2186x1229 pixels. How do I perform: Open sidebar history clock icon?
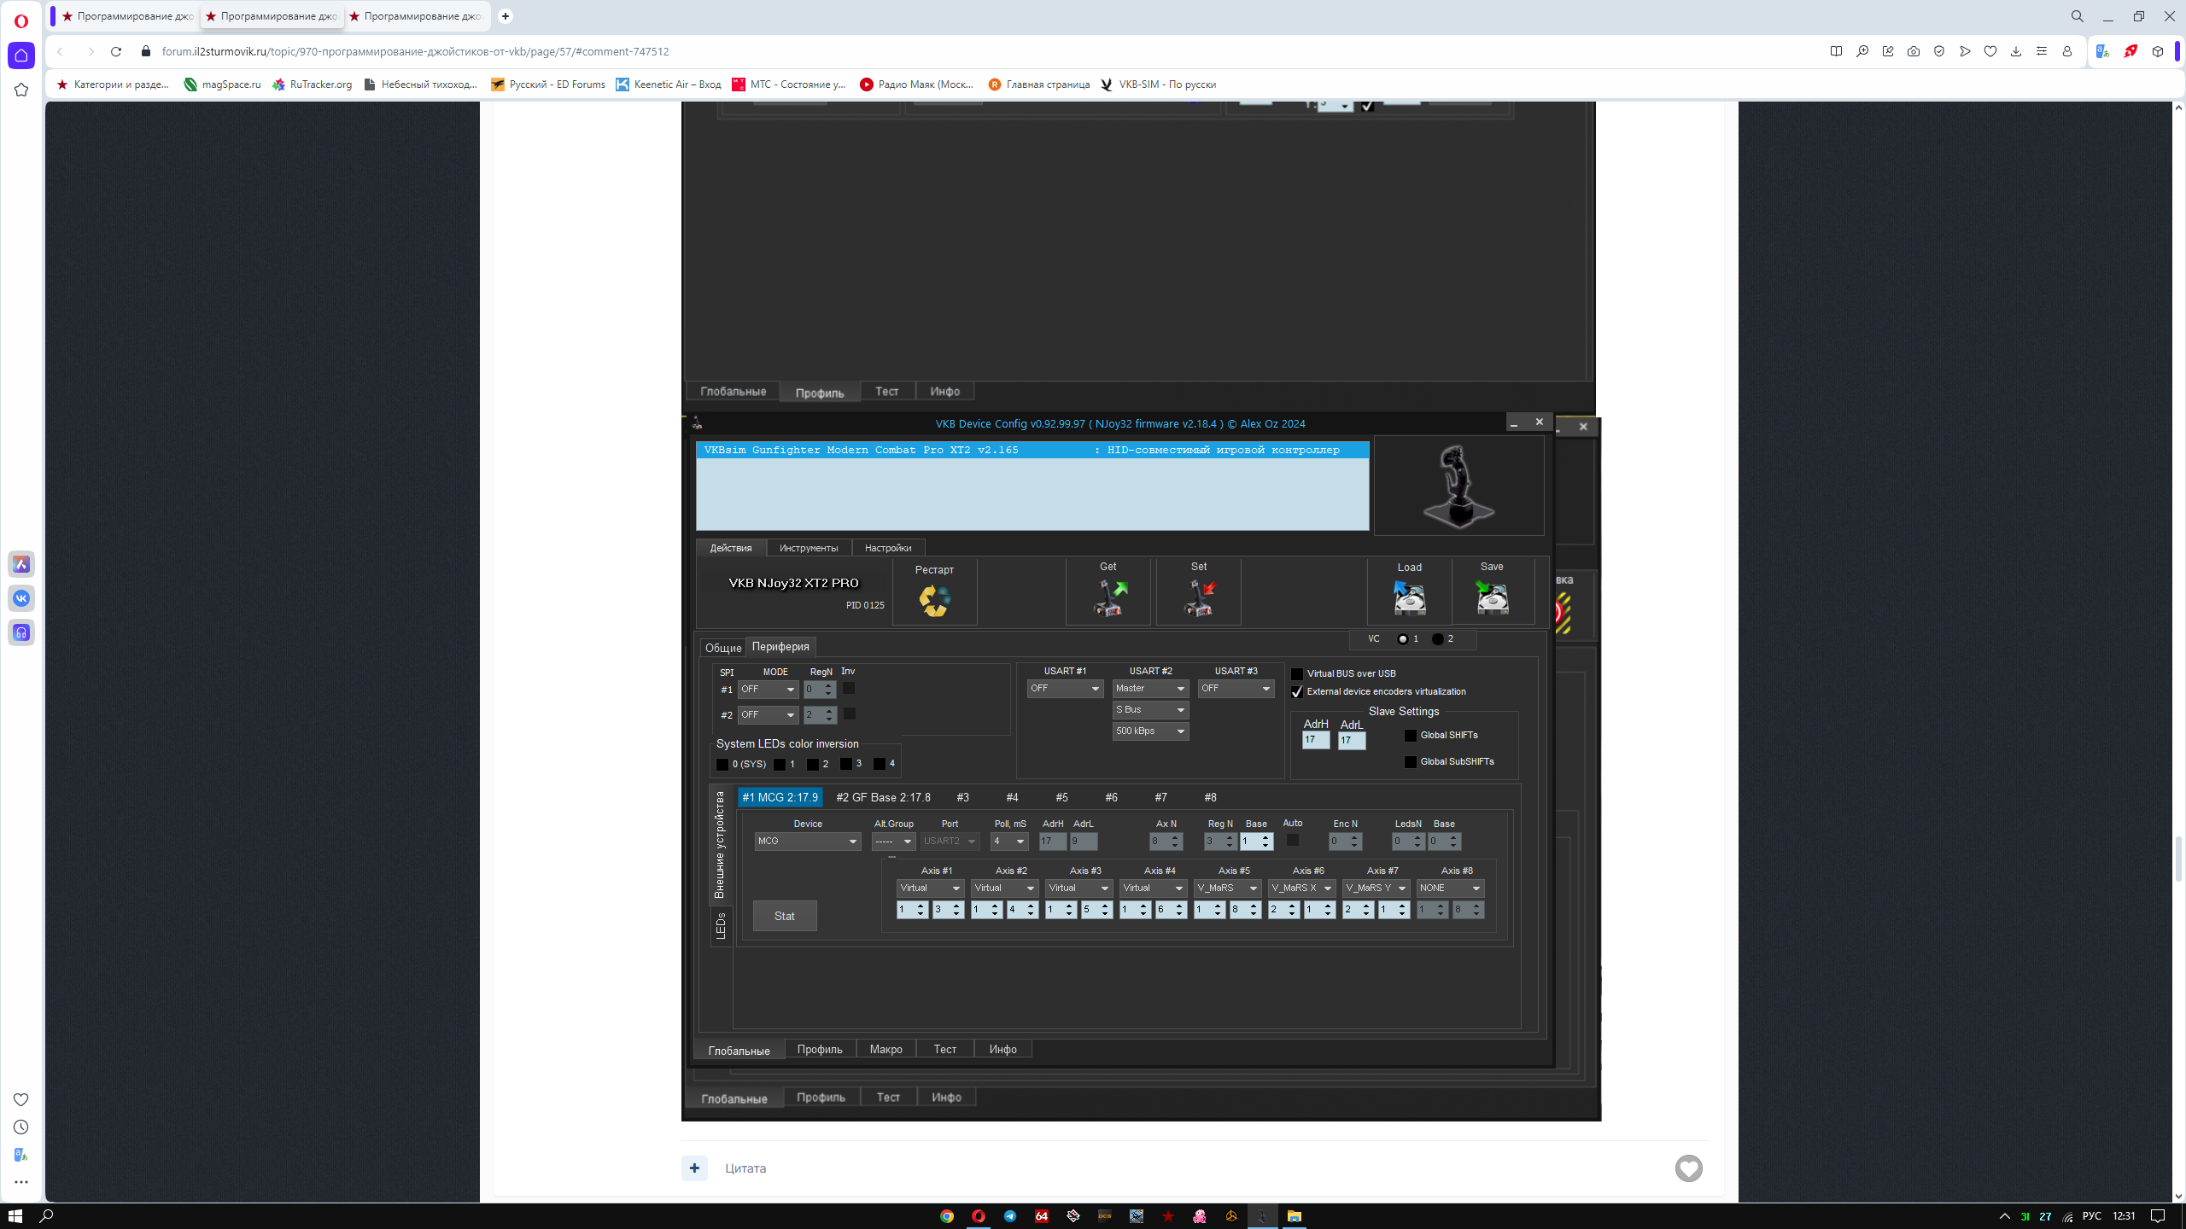21,1127
